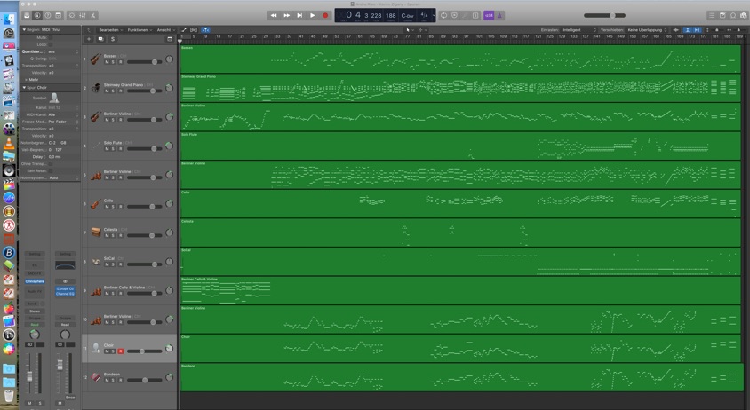The width and height of the screenshot is (750, 410).
Task: Tick the Loop checkbox in Region inspector
Action: point(51,44)
